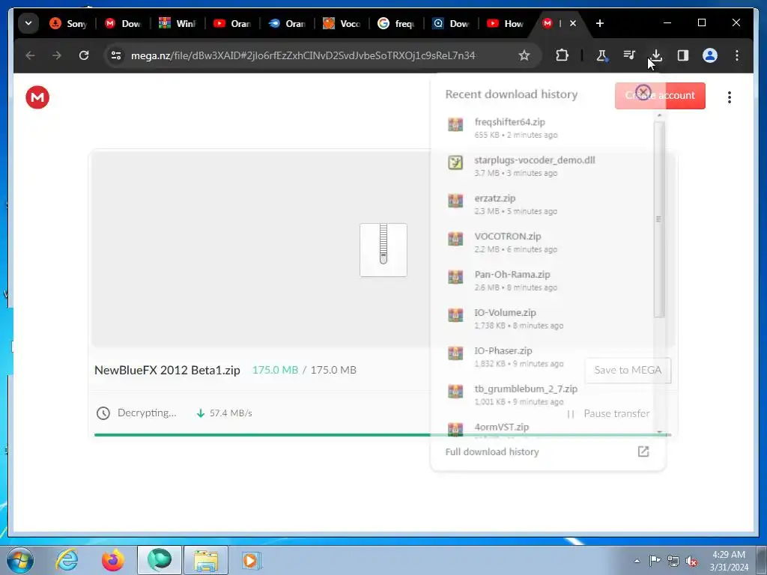Click the NewBlueFX 2012 Beta1.zip filename
This screenshot has width=767, height=575.
coord(167,370)
